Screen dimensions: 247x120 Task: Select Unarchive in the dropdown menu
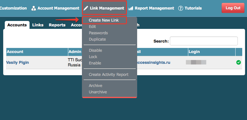98,92
